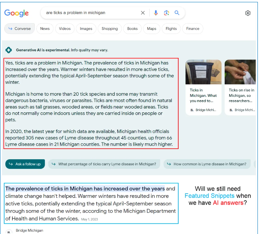
Task: Switch to the Maps tab
Action: (152, 29)
